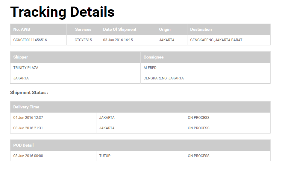Select AWB number CGKCF00111456516
The height and width of the screenshot is (172, 282).
[x=30, y=40]
